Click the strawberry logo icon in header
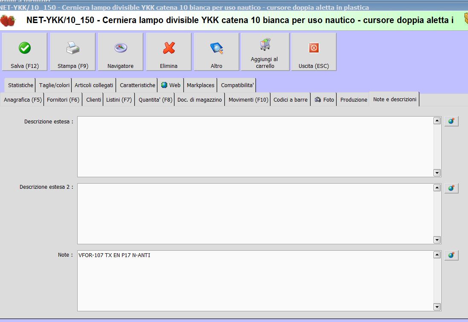Screen dimensions: 468x322 [8, 20]
